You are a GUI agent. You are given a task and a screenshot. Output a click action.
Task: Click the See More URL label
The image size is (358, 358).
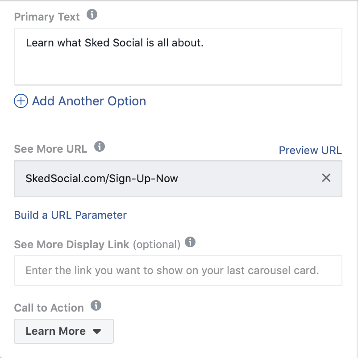[x=50, y=149]
